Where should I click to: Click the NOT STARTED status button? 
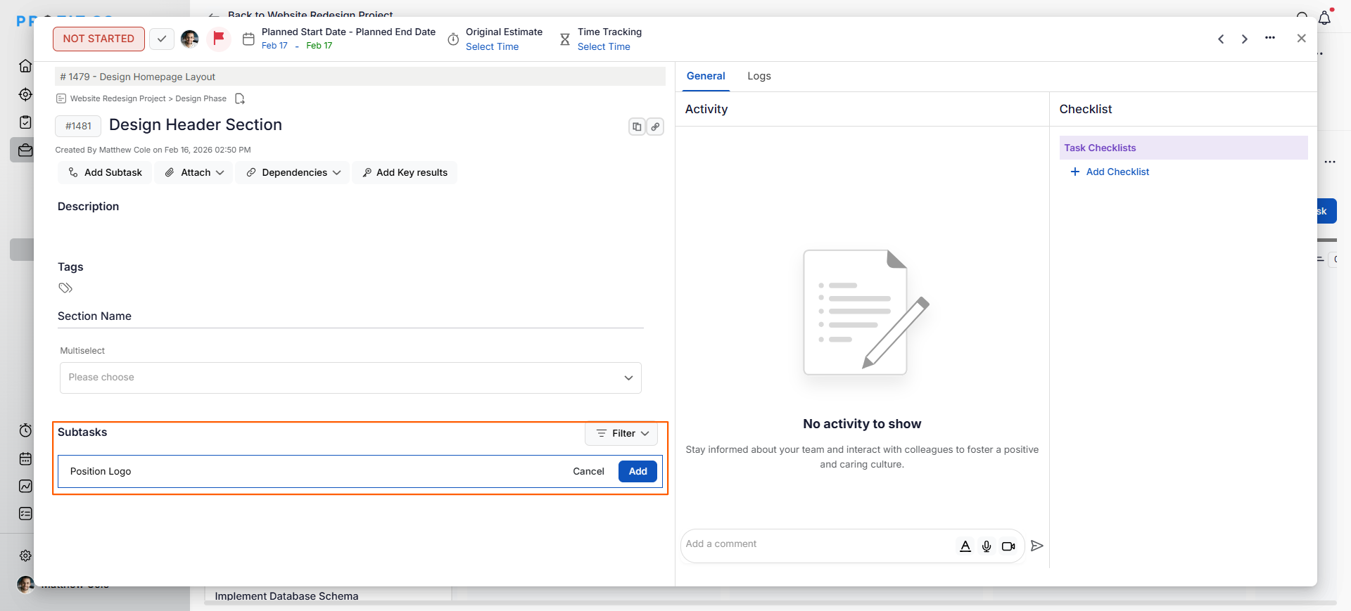(x=99, y=39)
